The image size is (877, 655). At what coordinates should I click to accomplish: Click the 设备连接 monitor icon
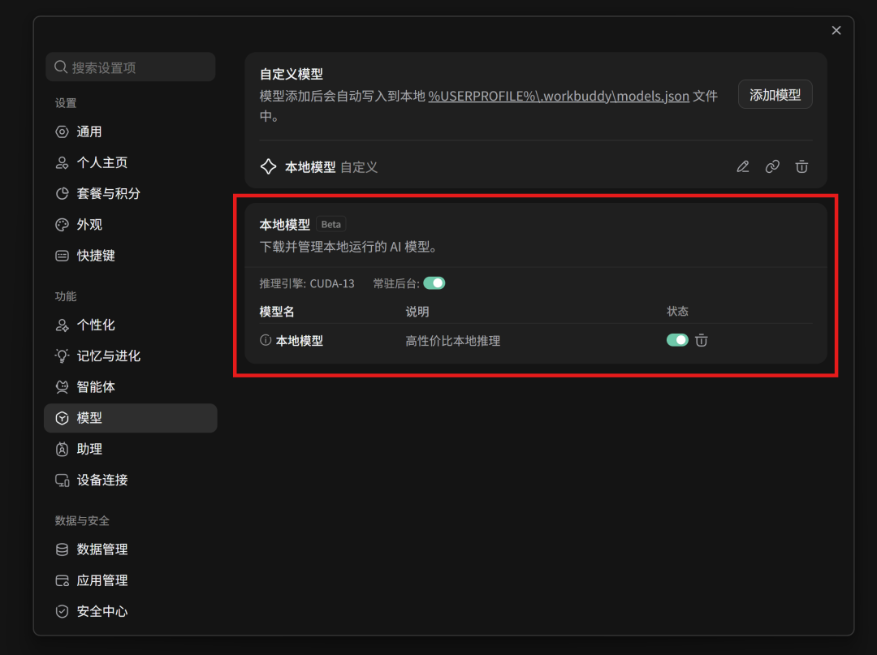click(x=62, y=480)
